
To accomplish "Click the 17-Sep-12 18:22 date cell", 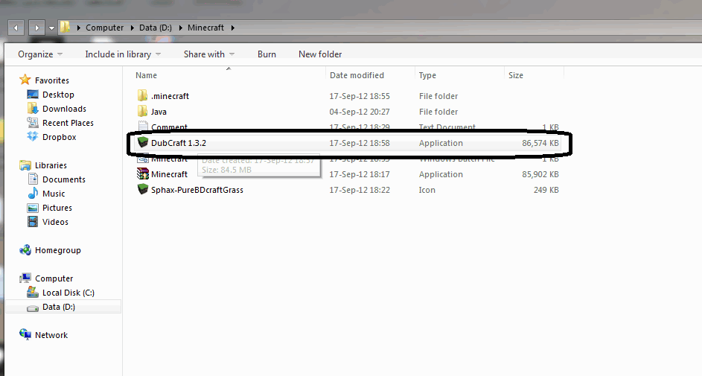I will point(360,191).
